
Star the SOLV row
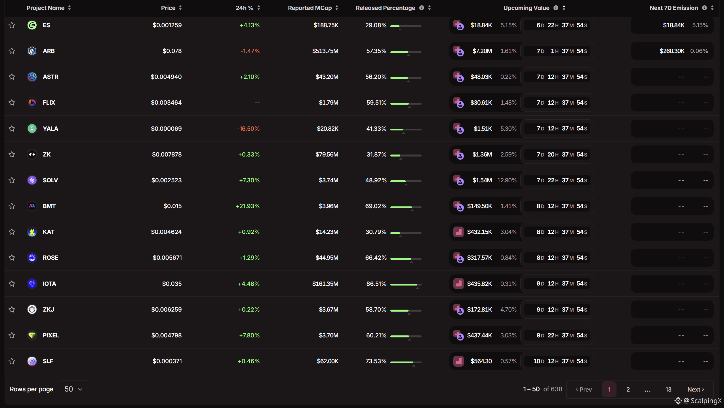coord(12,180)
